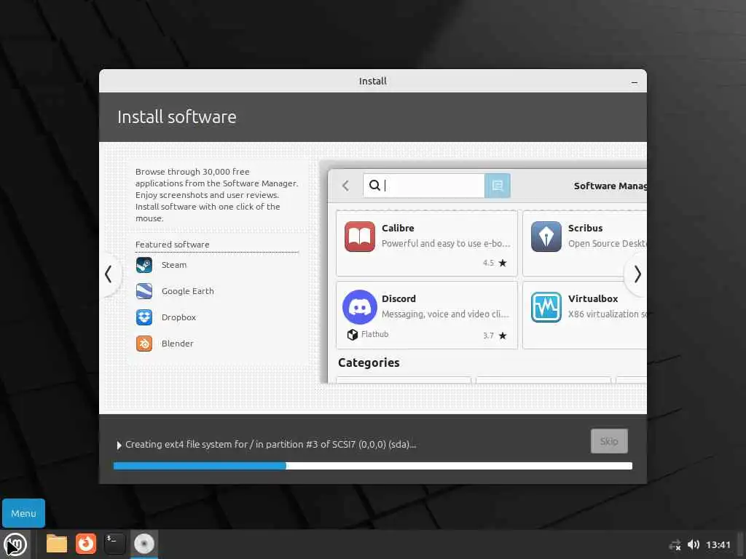Viewport: 746px width, 559px height.
Task: Click the Blender label
Action: coord(178,344)
